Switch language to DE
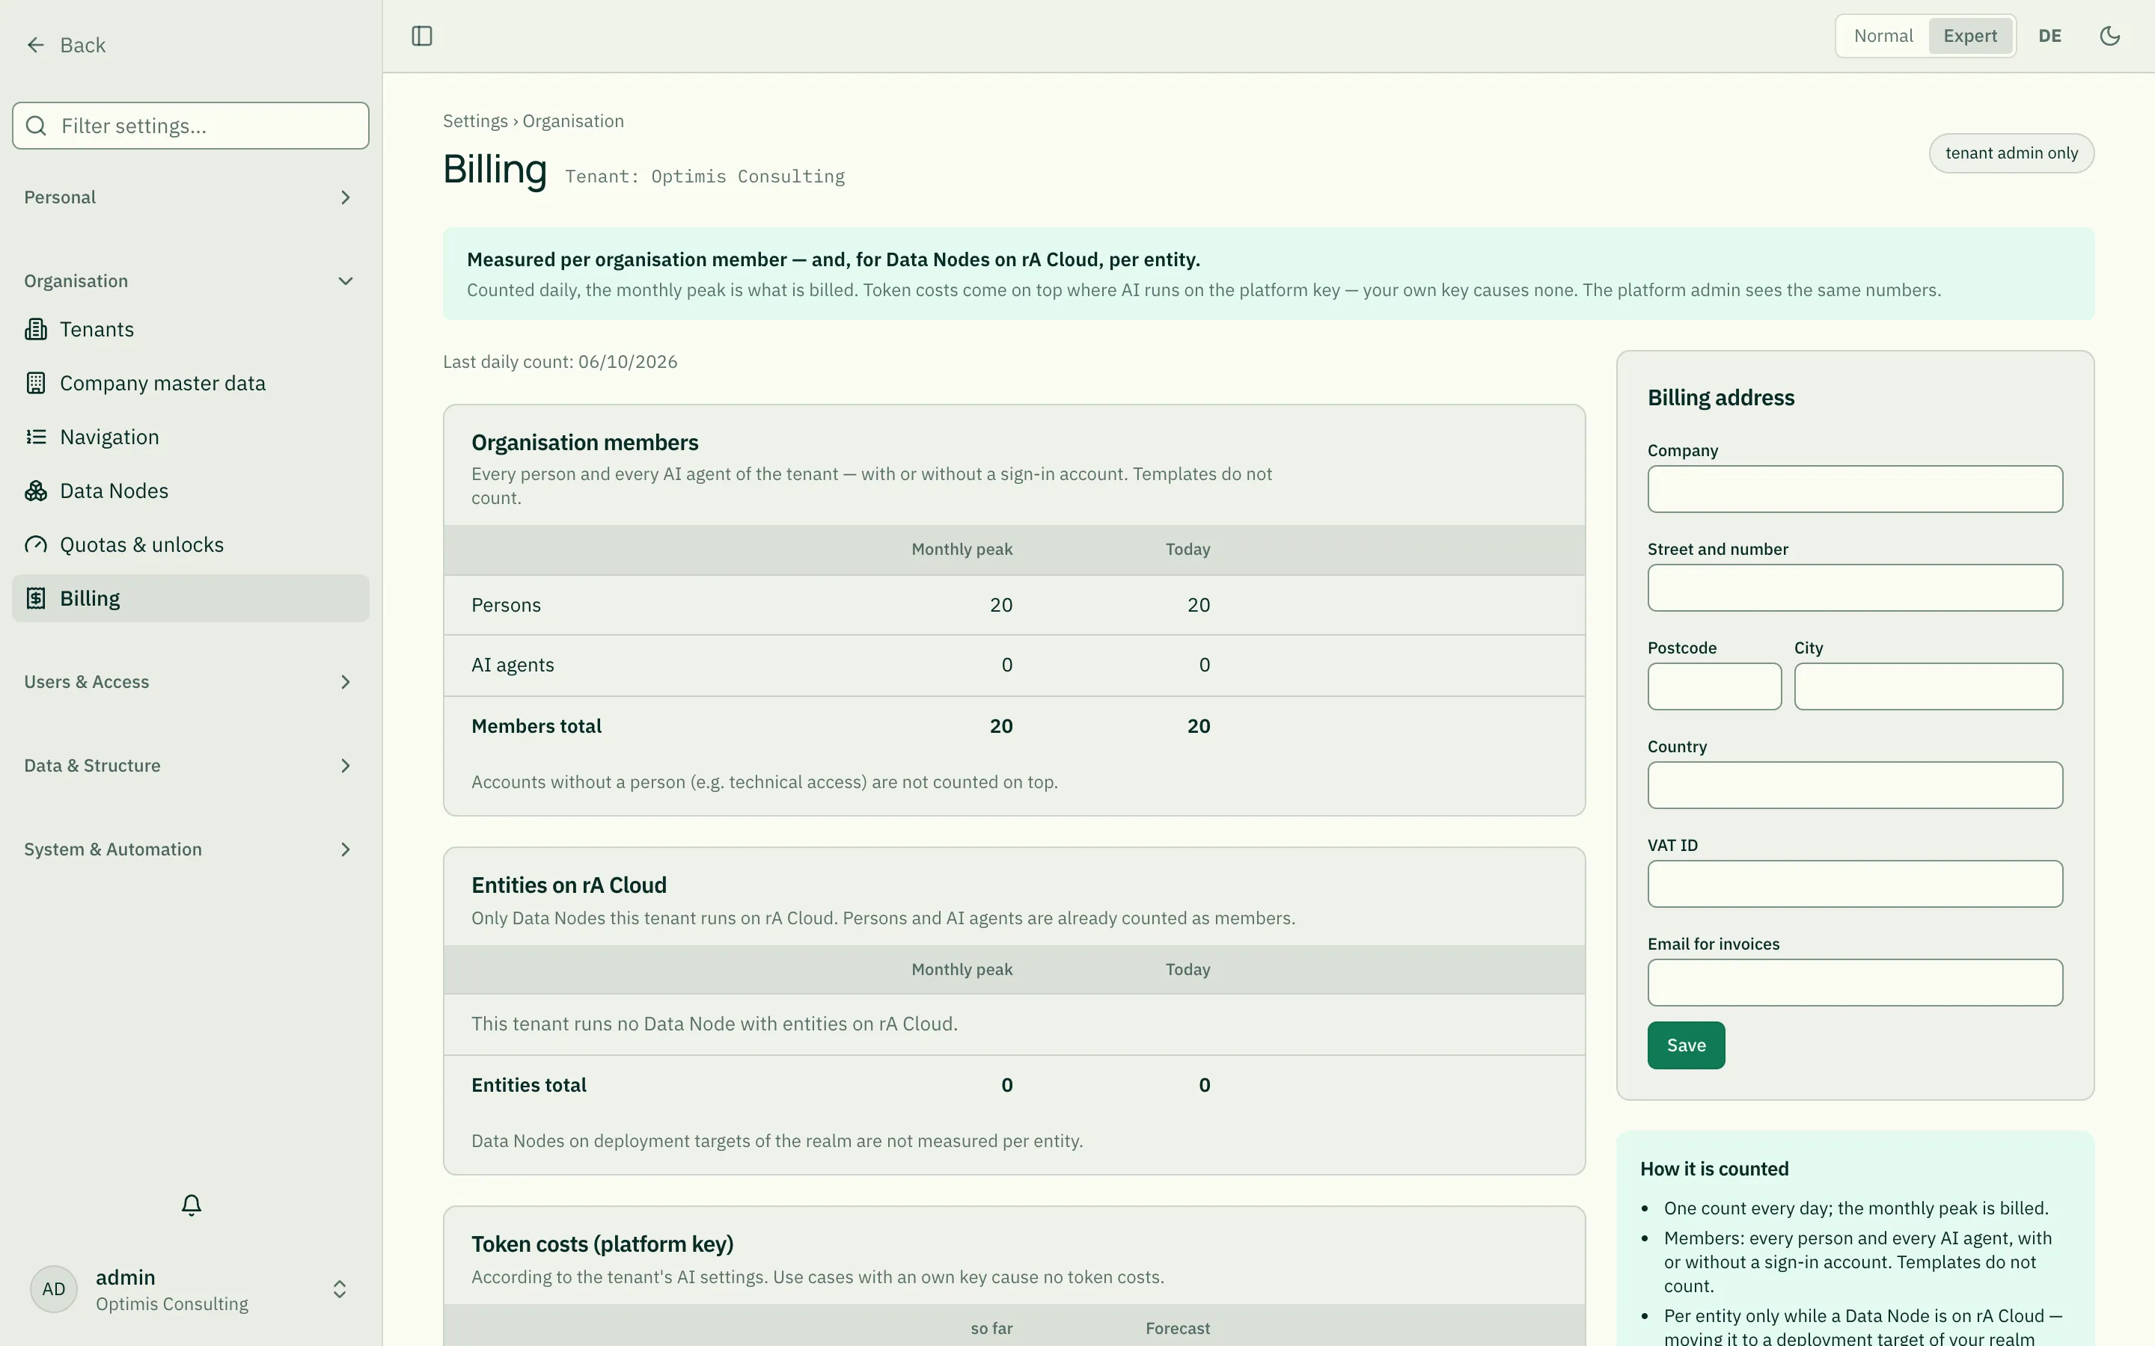The height and width of the screenshot is (1346, 2155). click(x=2050, y=37)
